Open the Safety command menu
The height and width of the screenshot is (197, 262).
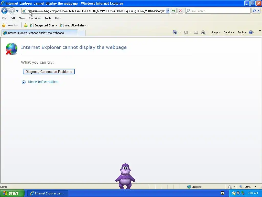click(229, 33)
